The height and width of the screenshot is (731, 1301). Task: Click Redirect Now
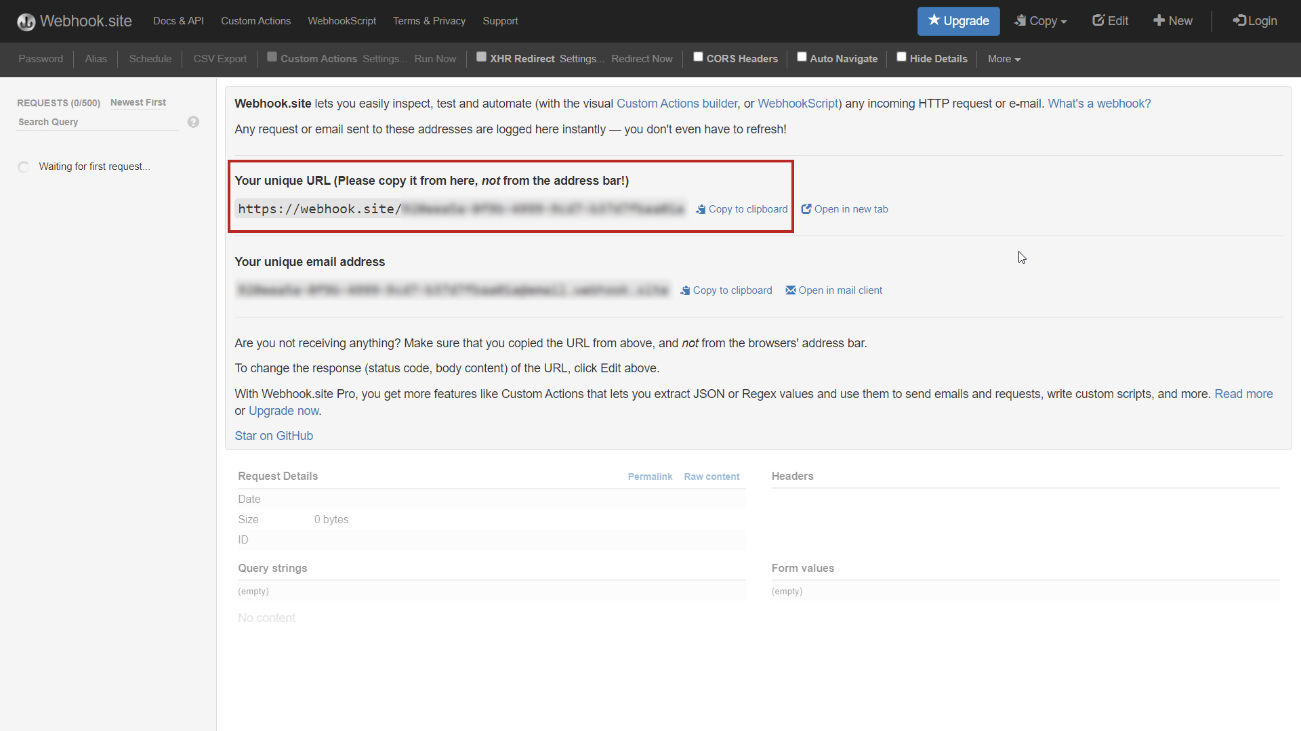pyautogui.click(x=642, y=59)
